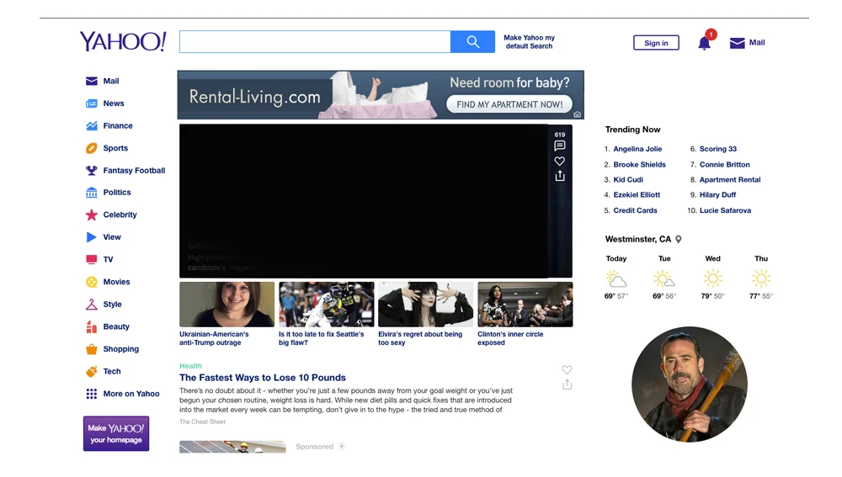
Task: Click the location pin beside Westminster, CA
Action: (679, 239)
